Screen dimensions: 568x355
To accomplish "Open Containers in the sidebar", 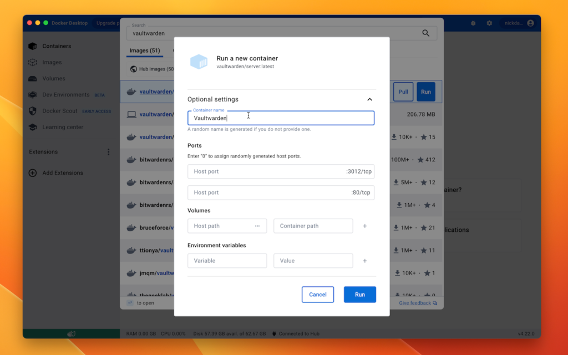I will 57,46.
